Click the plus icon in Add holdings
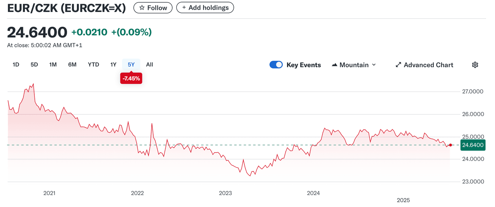 pos(184,8)
